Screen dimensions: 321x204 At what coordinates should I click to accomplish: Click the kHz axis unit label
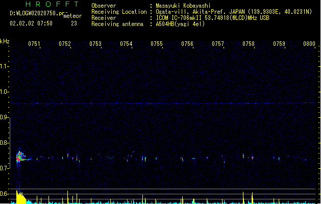(5, 41)
